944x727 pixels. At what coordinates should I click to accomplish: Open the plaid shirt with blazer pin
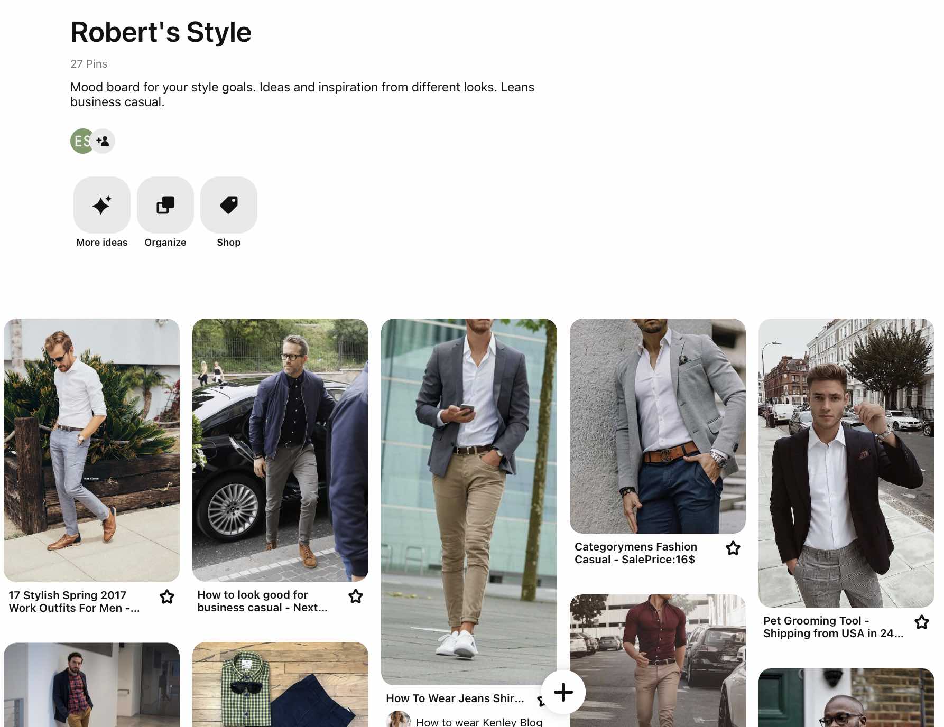click(x=91, y=685)
